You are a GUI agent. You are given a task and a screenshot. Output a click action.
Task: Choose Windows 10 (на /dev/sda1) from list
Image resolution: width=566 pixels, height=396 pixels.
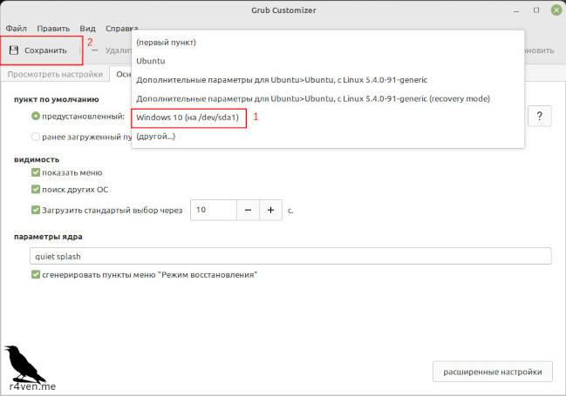pyautogui.click(x=188, y=117)
